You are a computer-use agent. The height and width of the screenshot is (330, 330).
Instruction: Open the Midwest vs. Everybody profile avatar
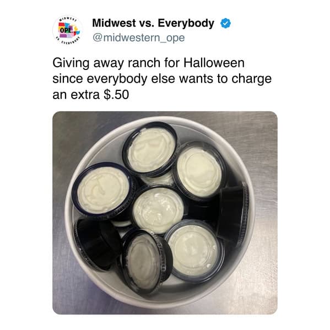(x=68, y=30)
